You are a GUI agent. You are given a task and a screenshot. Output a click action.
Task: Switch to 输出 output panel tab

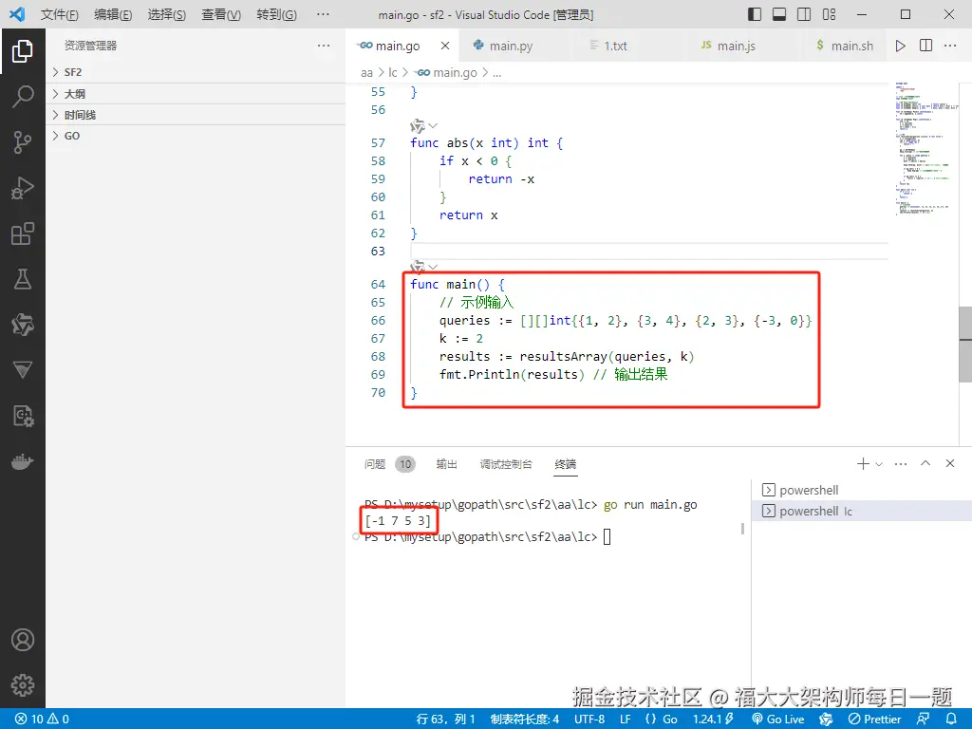[x=446, y=463]
